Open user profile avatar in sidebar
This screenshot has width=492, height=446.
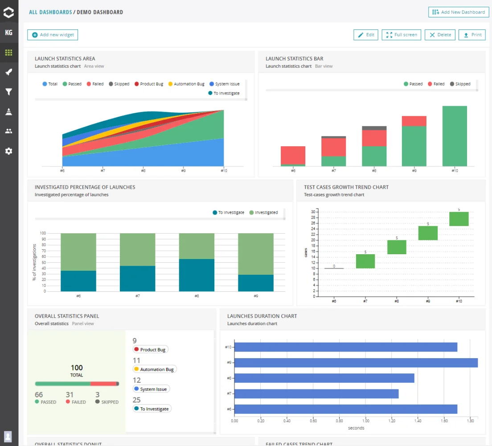(8, 436)
